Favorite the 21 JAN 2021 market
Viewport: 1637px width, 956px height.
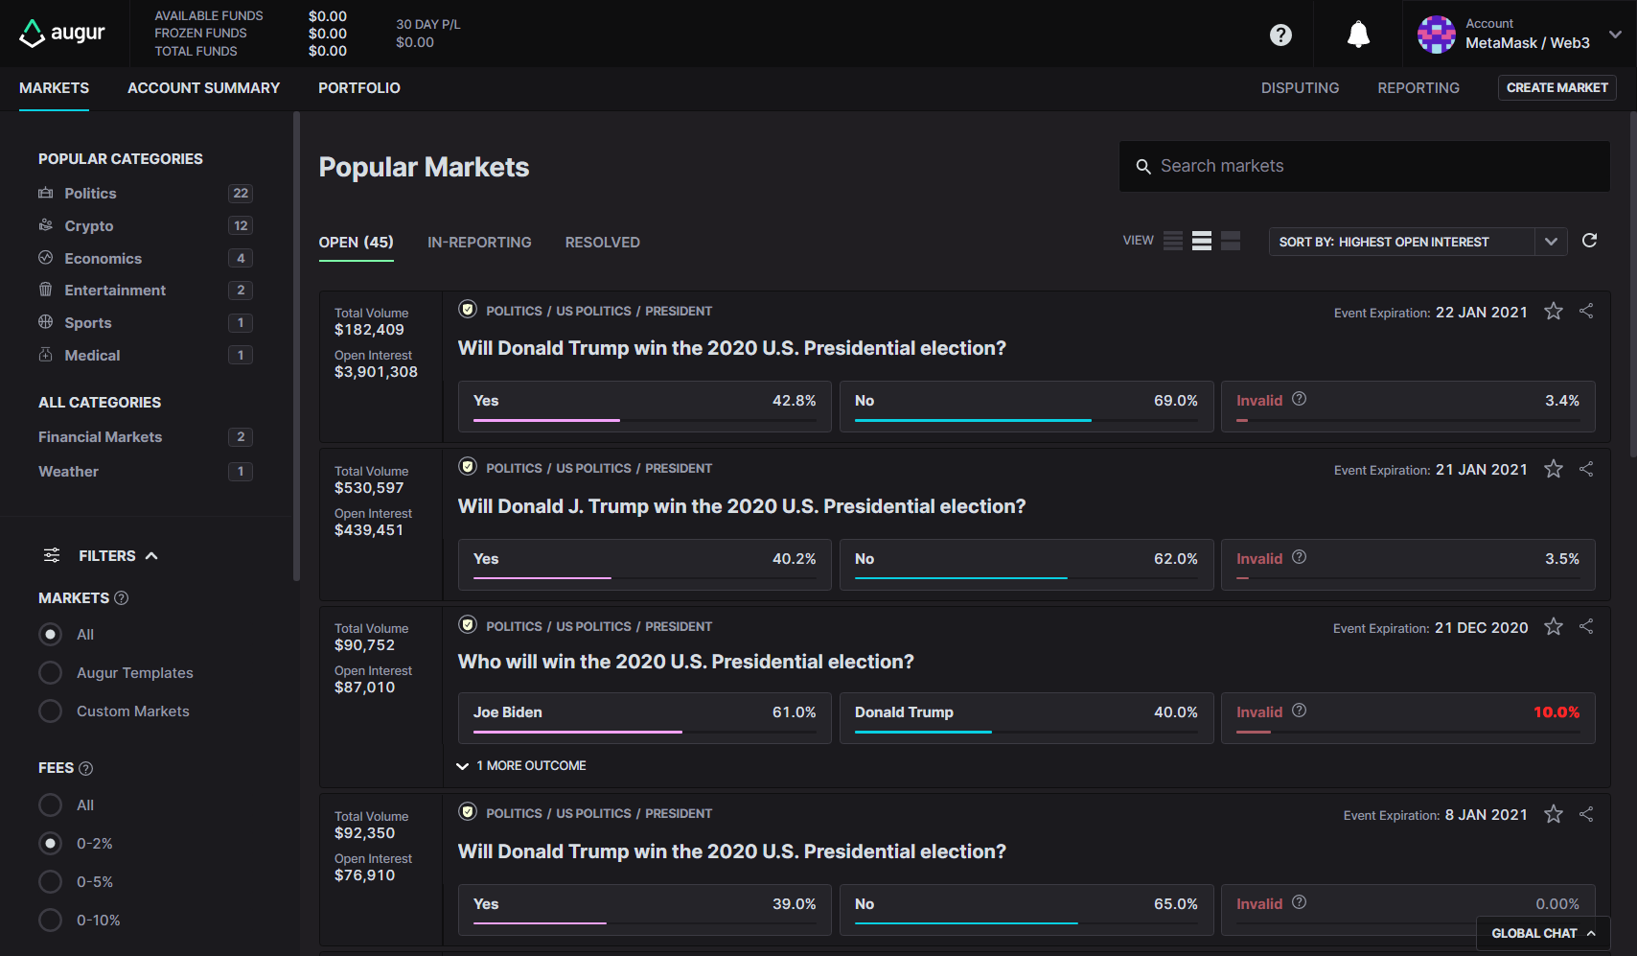[1554, 469]
